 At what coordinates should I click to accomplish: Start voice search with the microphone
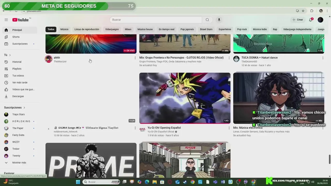pos(219,20)
